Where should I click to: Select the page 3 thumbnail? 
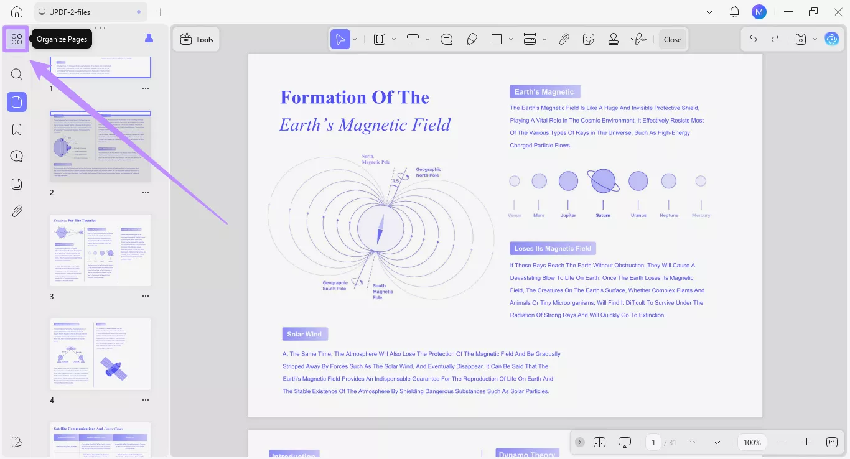(100, 250)
